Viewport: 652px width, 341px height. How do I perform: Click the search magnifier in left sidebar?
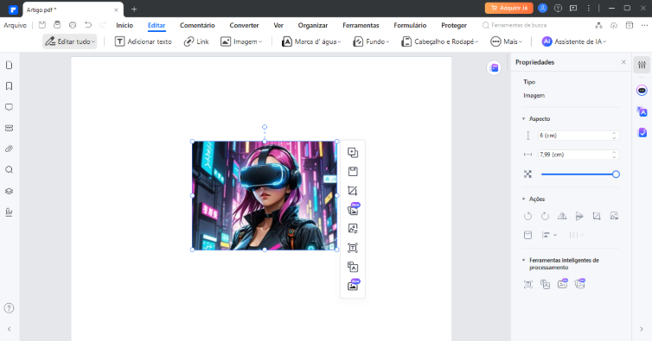click(x=9, y=170)
